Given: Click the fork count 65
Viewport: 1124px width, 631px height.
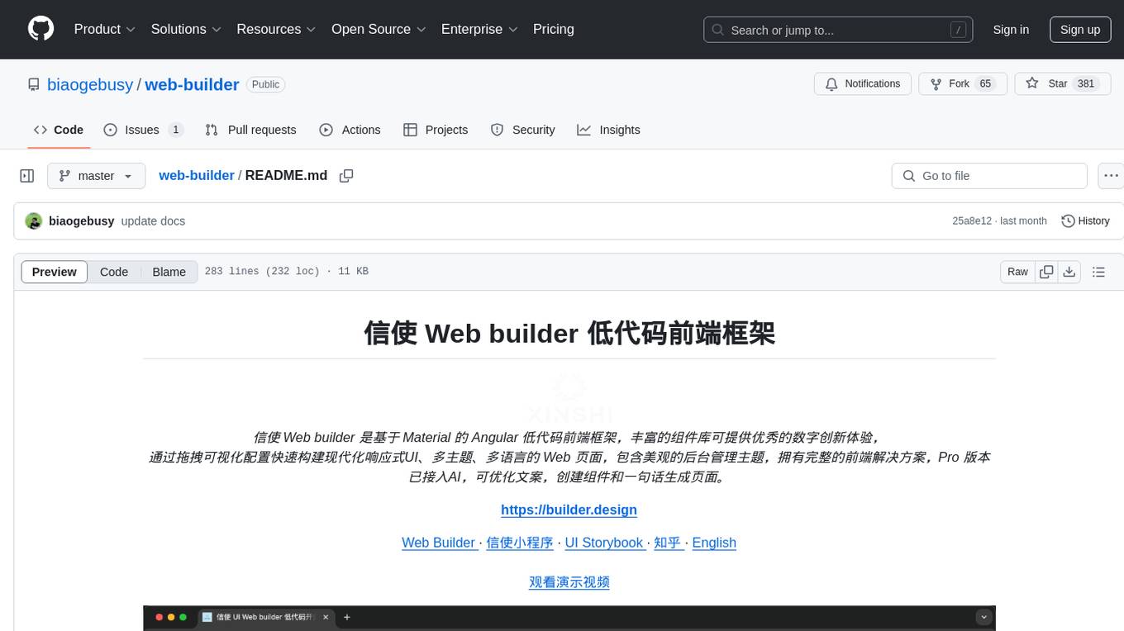Looking at the screenshot, I should pyautogui.click(x=985, y=84).
